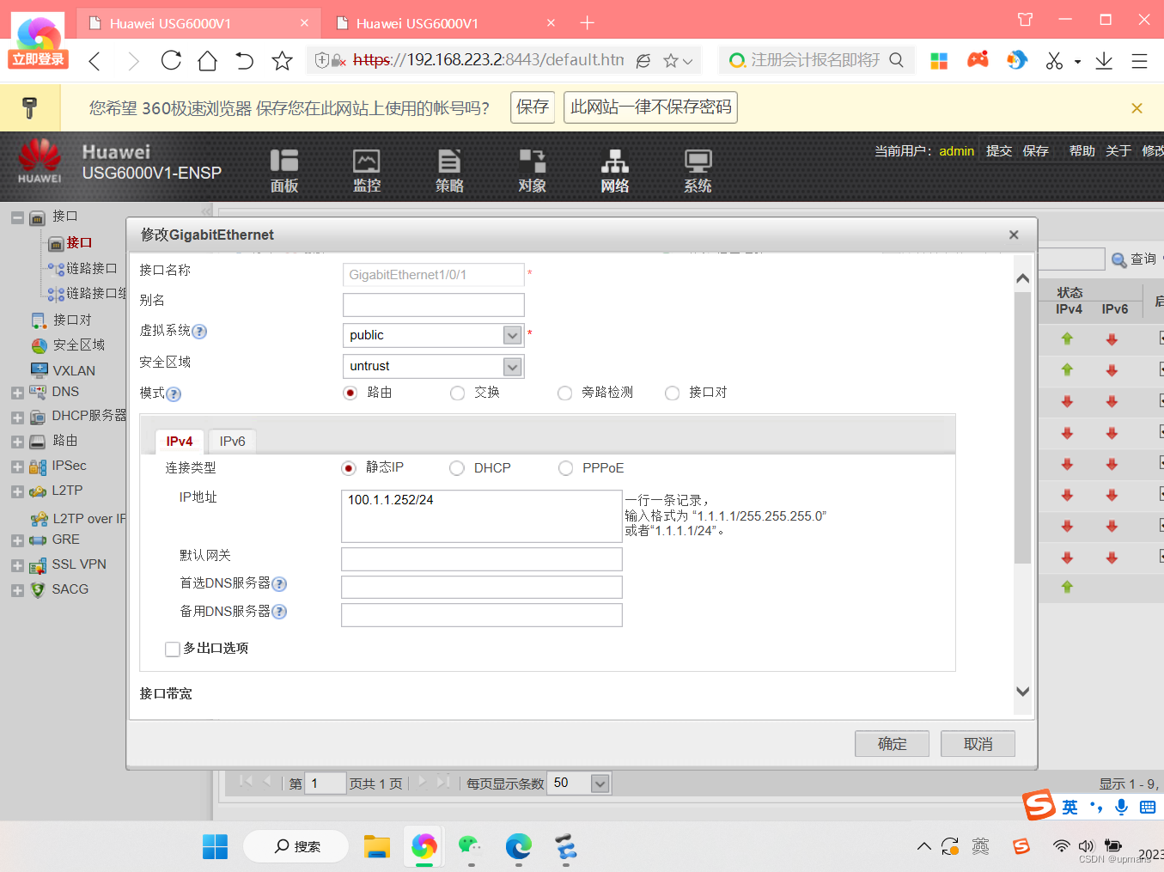Select 接口对 in the left tree
Viewport: 1164px width, 872px height.
point(71,320)
